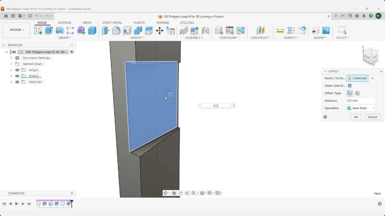Click the activate radio button on root component
The height and width of the screenshot is (216, 385).
pyautogui.click(x=72, y=52)
